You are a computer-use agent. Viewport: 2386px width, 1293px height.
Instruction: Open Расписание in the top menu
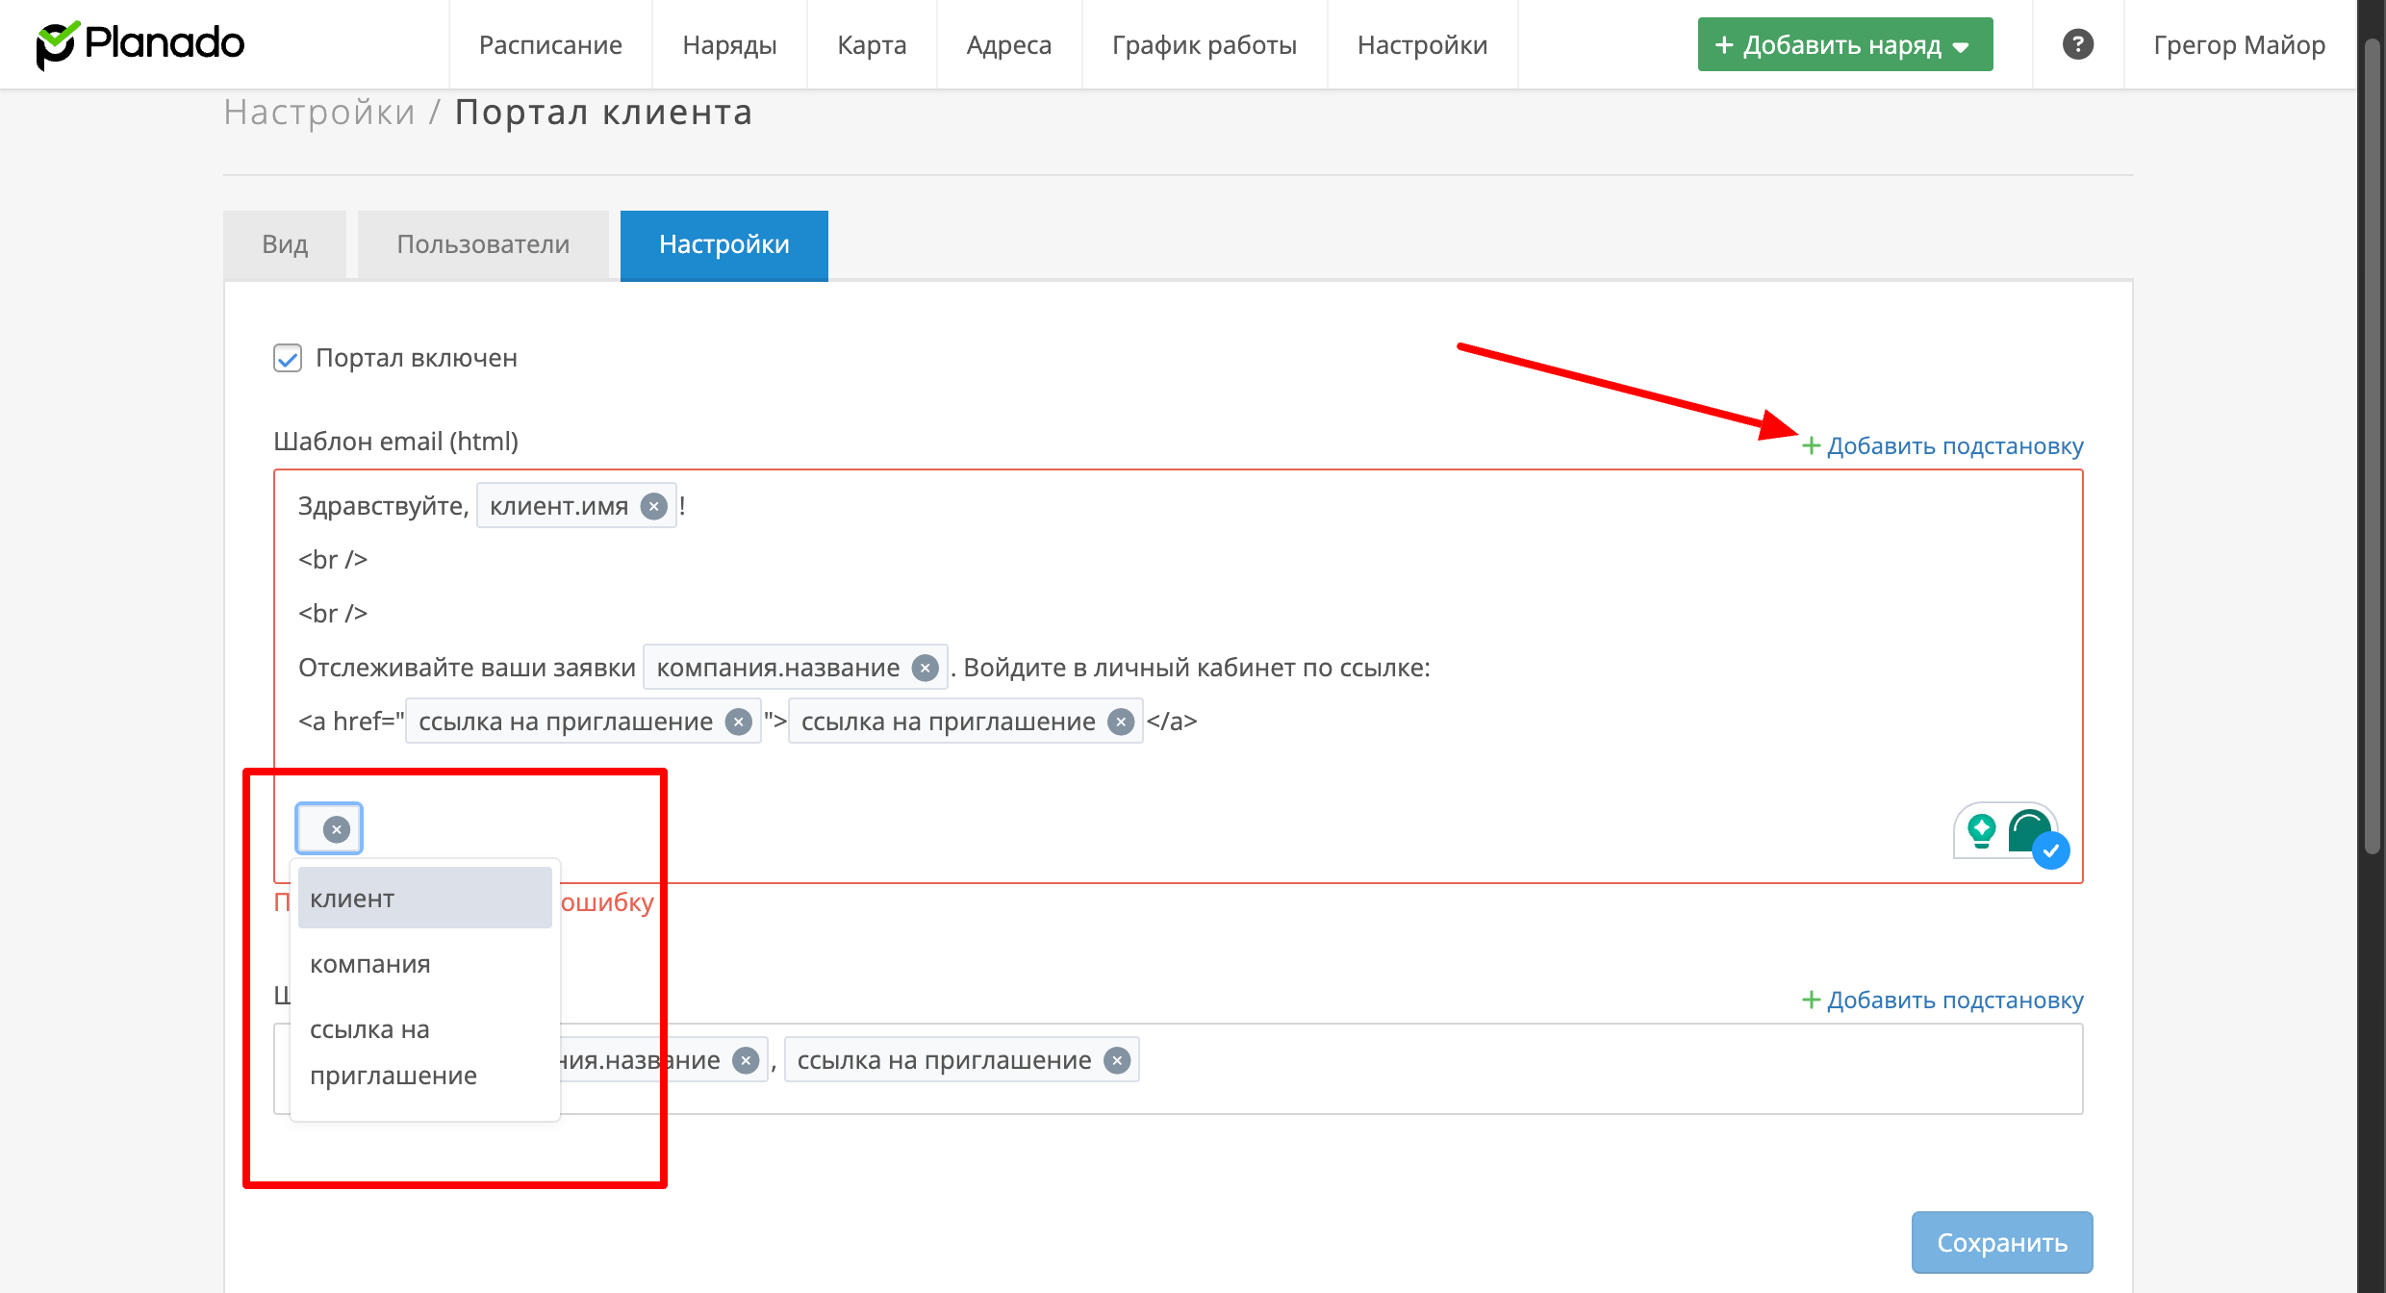[x=550, y=44]
